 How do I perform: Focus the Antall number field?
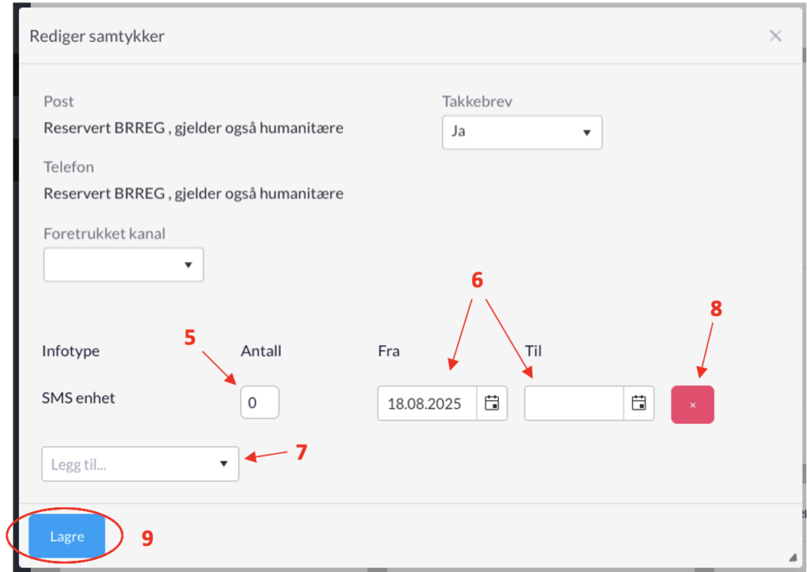tap(259, 403)
